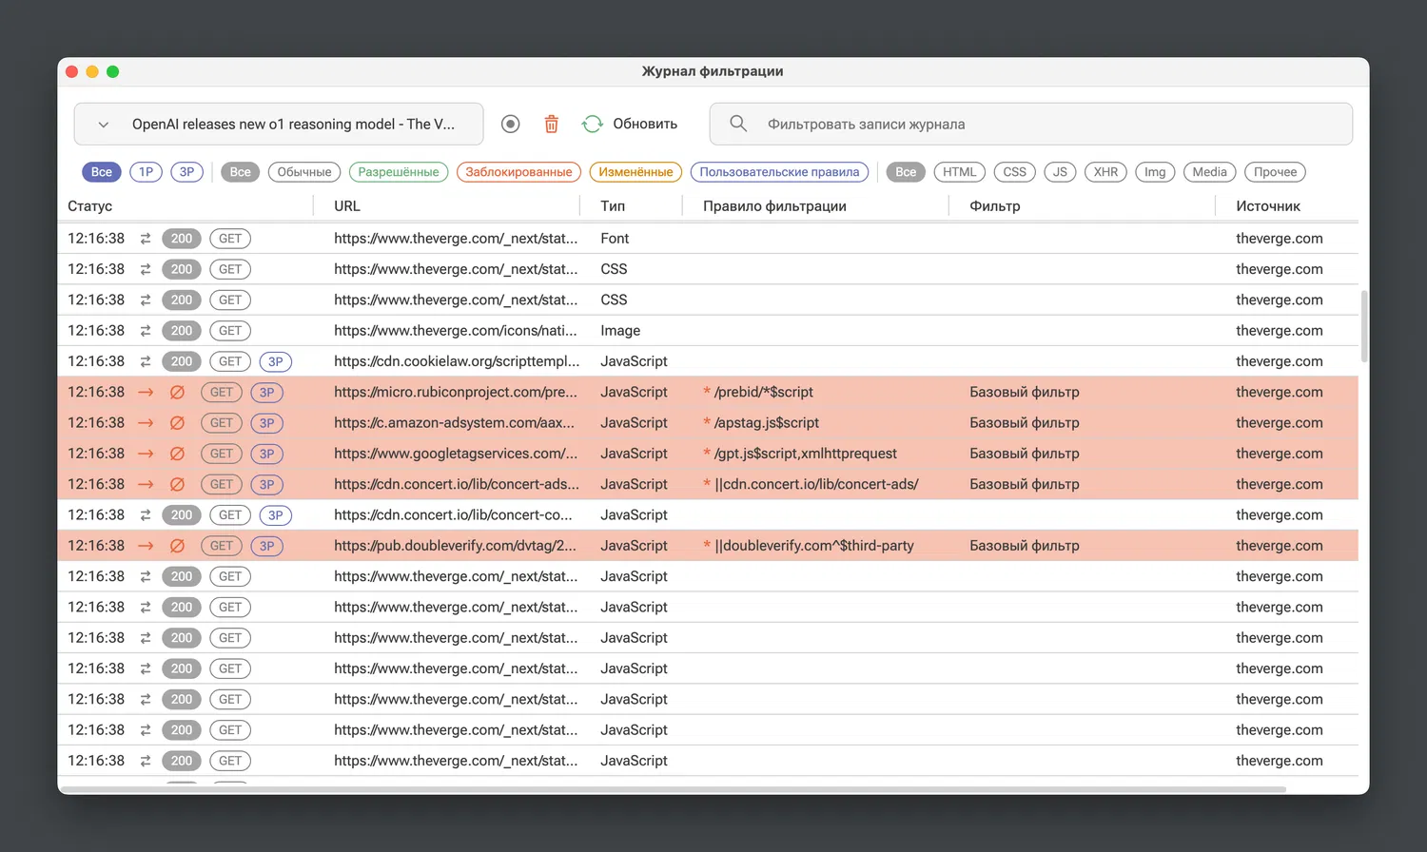Viewport: 1427px width, 852px height.
Task: Click blocked icon on rubiconproject row
Action: (177, 393)
